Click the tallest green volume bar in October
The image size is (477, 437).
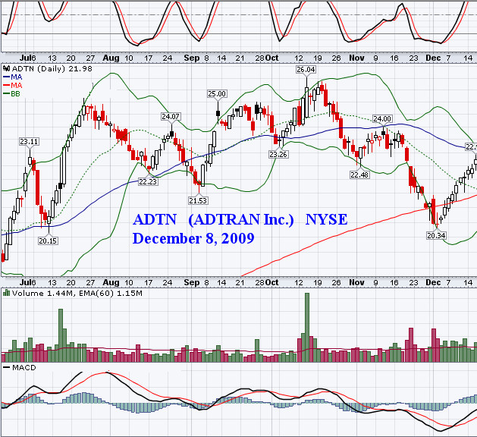coord(307,328)
